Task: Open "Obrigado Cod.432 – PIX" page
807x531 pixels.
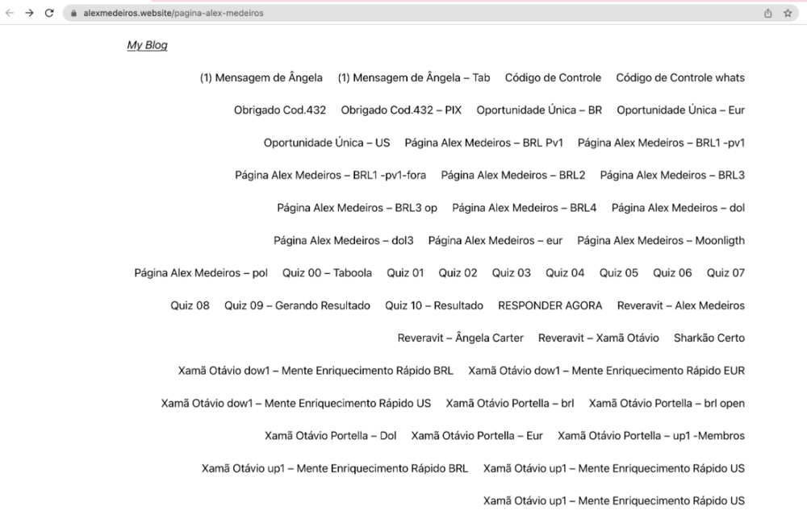Action: point(401,110)
